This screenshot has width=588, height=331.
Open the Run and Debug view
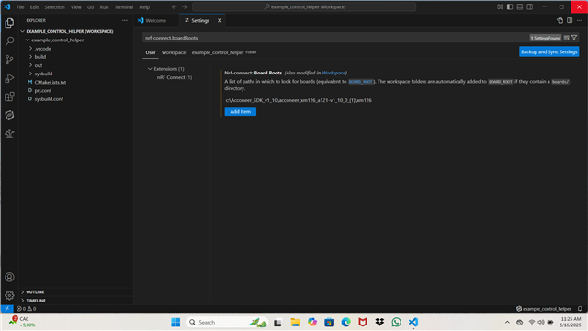pyautogui.click(x=9, y=78)
